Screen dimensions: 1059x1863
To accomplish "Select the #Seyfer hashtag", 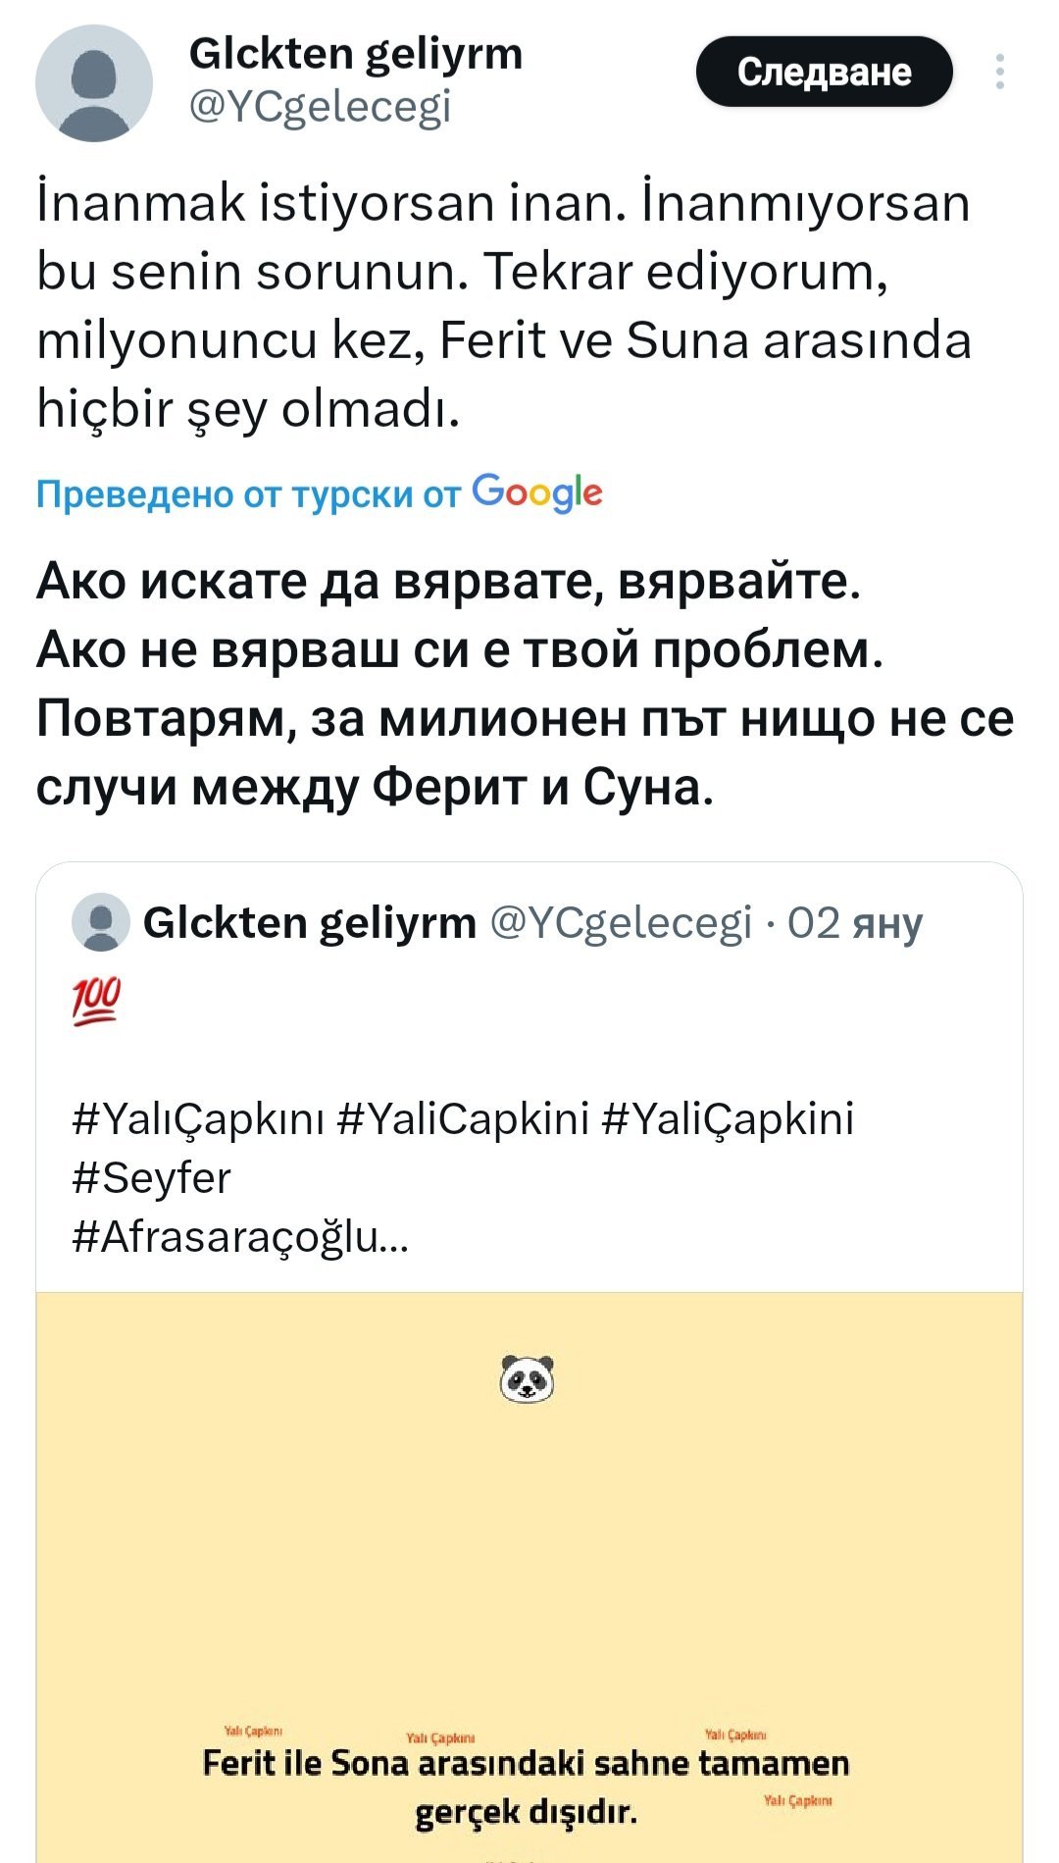I will click(x=152, y=1178).
